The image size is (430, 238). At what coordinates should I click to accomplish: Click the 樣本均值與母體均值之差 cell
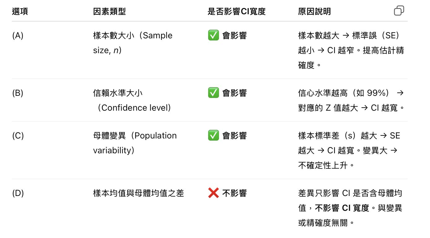click(138, 193)
